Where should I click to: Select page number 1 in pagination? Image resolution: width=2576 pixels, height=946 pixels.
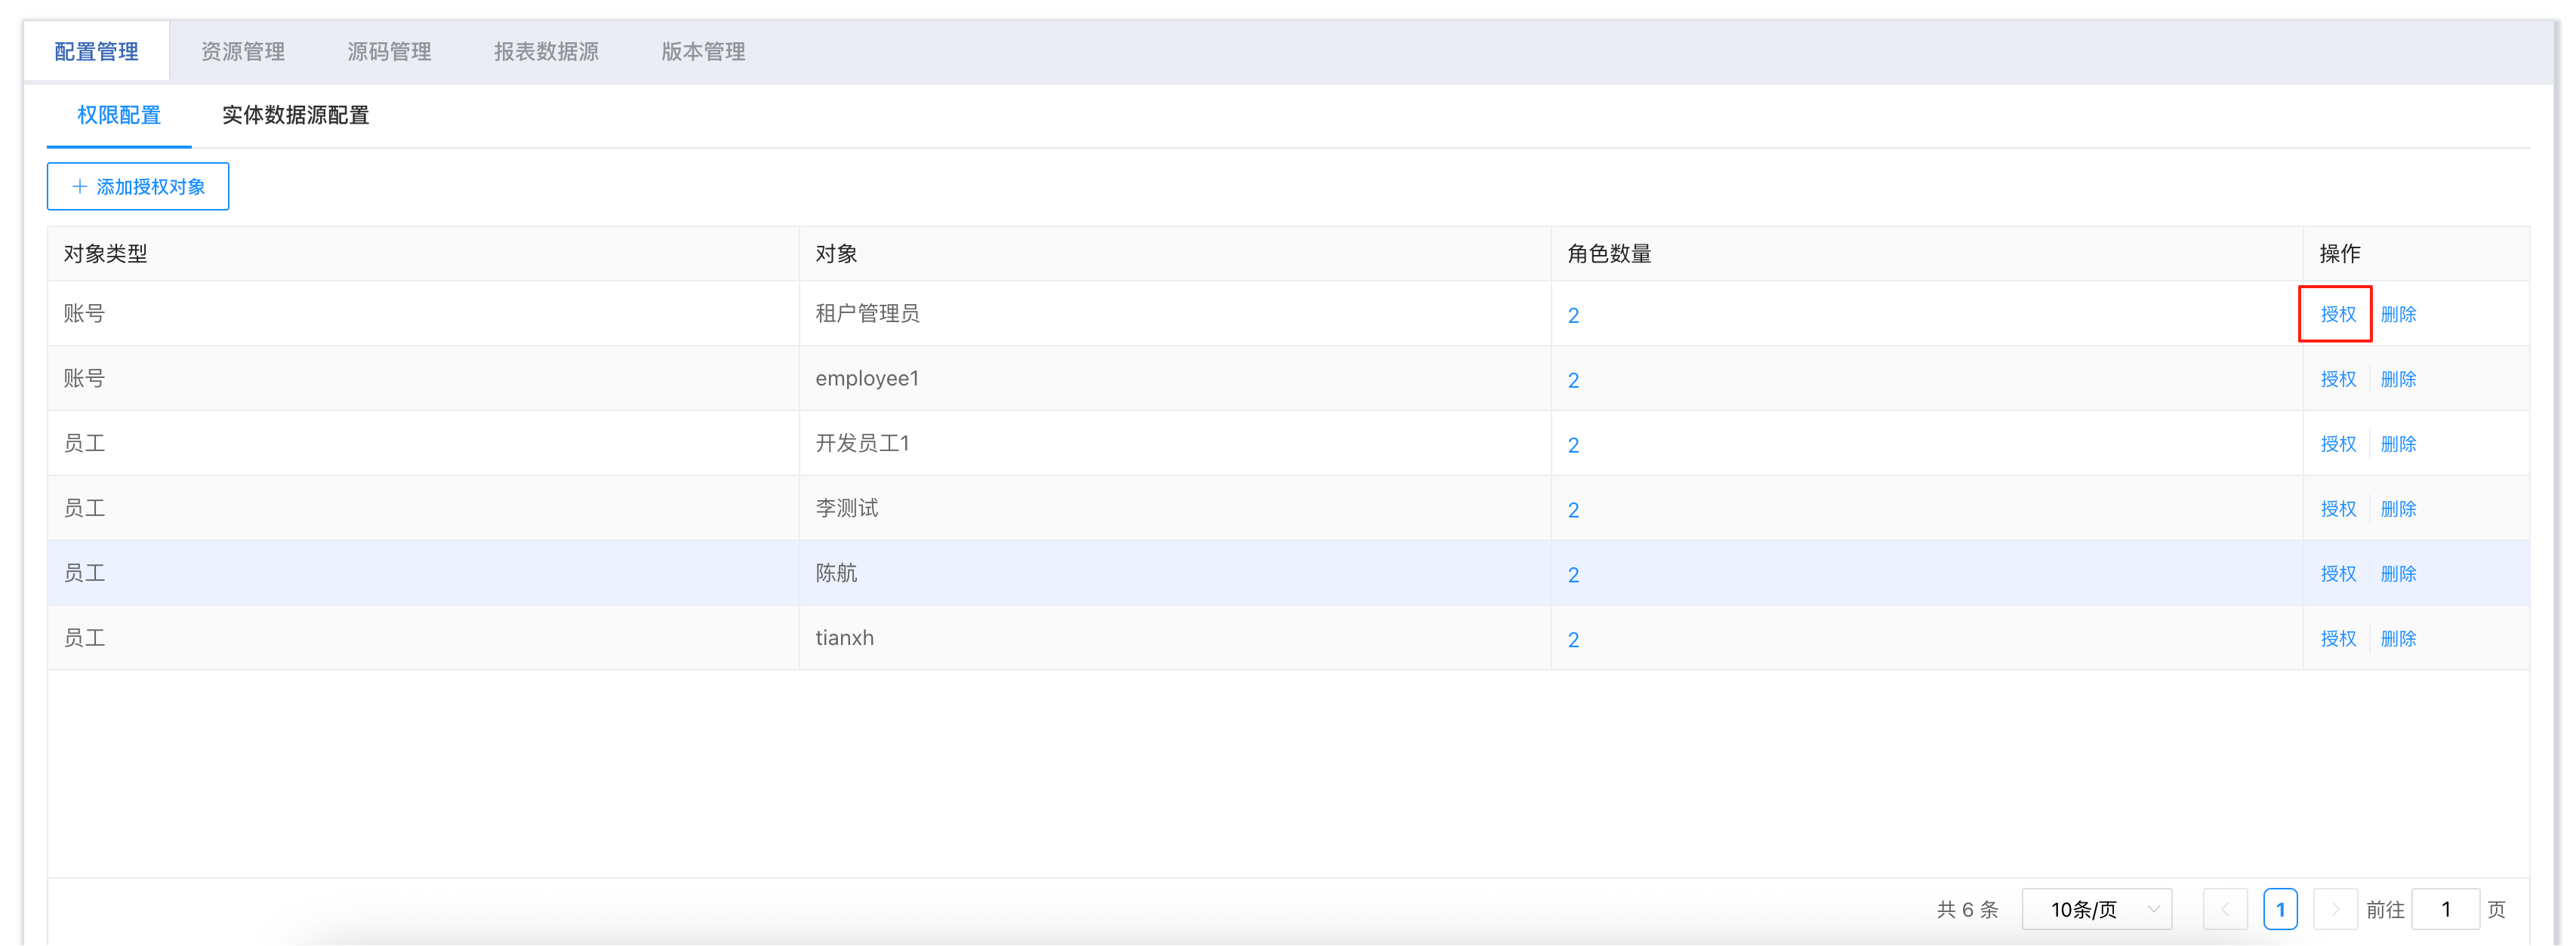(2280, 909)
